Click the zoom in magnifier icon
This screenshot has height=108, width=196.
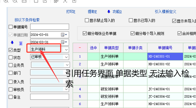[6, 1]
